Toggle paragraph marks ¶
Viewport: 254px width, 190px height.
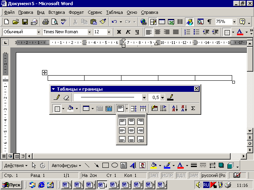(210, 22)
